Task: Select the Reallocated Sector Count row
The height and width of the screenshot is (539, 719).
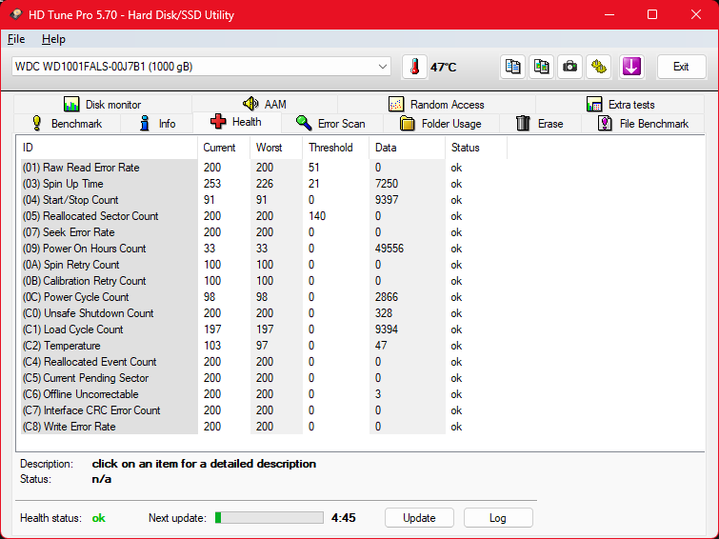Action: [x=91, y=216]
